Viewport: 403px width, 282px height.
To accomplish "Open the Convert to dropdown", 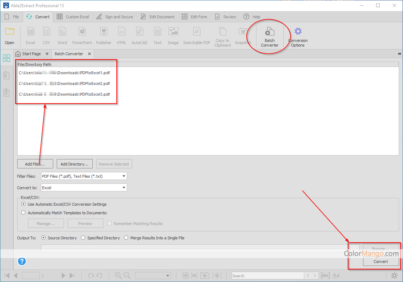I will pyautogui.click(x=124, y=187).
